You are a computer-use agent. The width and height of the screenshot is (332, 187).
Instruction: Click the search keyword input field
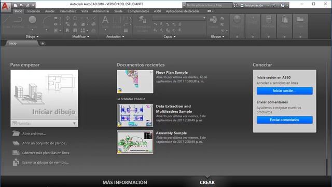[x=209, y=5]
